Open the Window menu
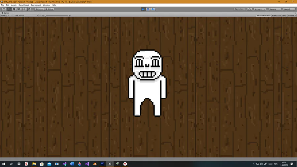The image size is (297, 167). (x=46, y=5)
